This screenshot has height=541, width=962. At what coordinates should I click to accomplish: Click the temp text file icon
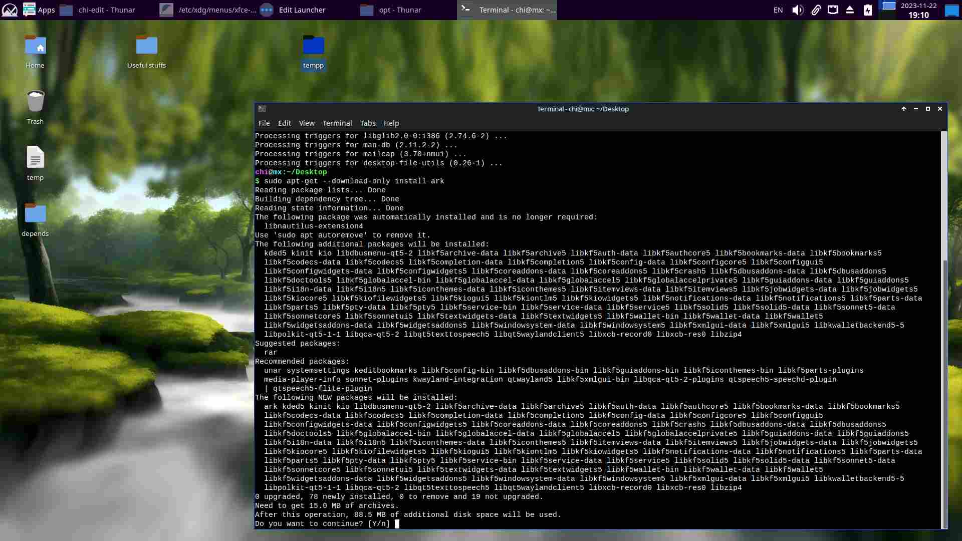(x=35, y=158)
